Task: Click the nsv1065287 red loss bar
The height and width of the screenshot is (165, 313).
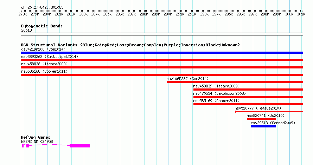Action: point(235,82)
